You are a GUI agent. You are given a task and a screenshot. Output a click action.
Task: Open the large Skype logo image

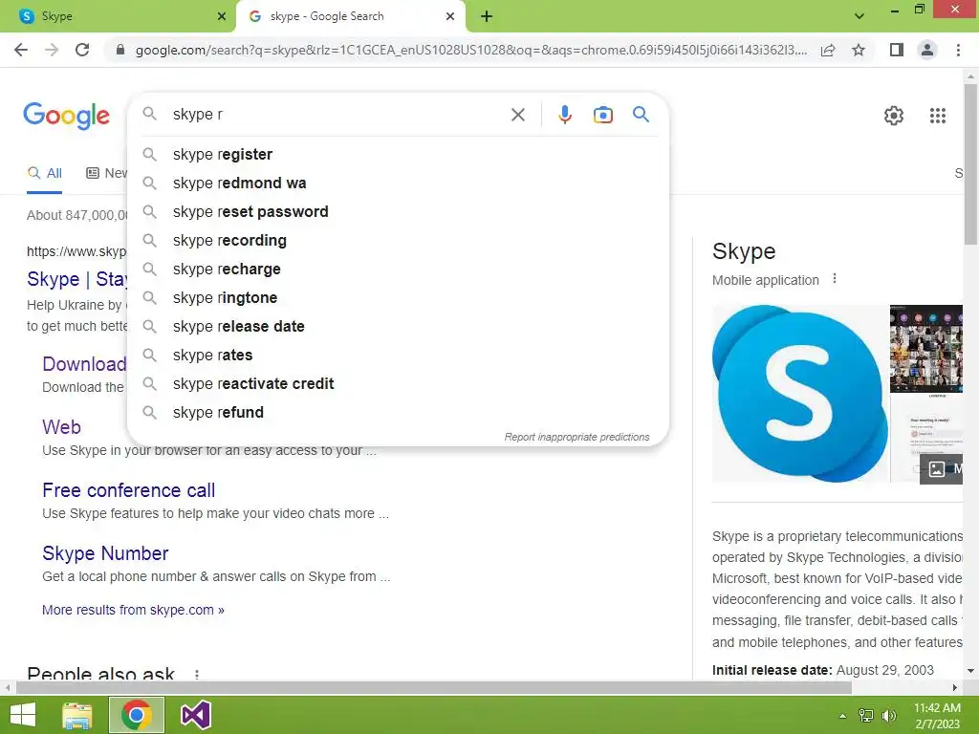(800, 393)
